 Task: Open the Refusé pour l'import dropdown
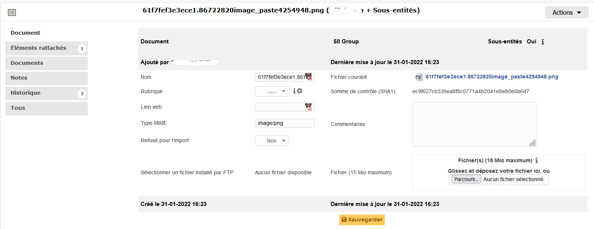pyautogui.click(x=272, y=140)
